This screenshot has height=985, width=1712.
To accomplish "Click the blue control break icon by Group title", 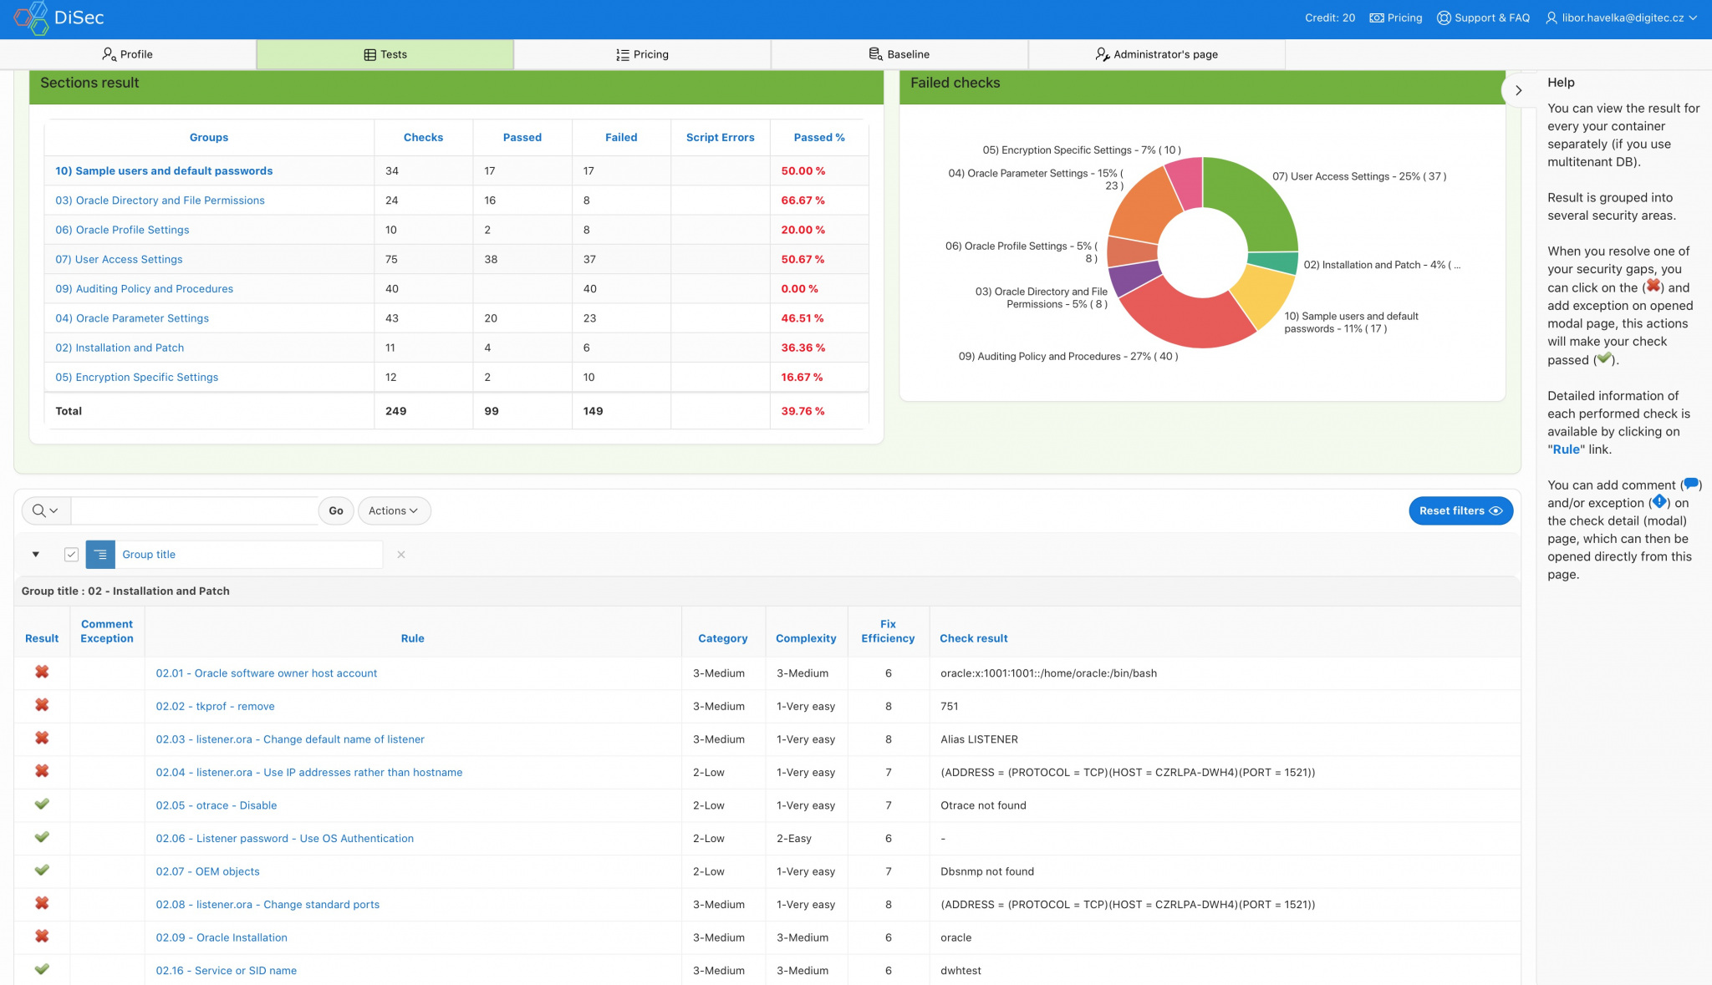I will pos(100,555).
